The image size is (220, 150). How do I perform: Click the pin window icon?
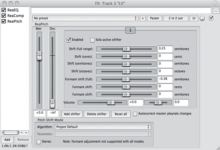215,3
